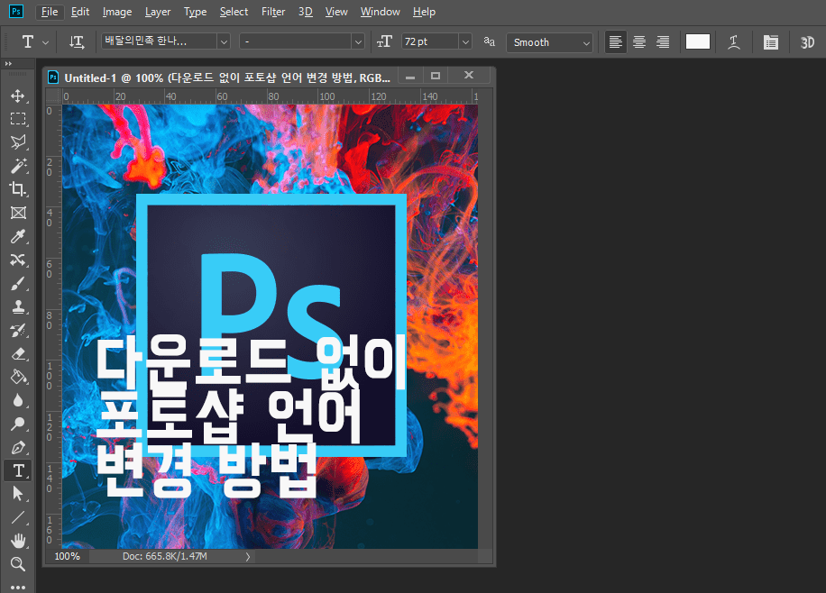Set center align text
826x593 pixels.
pyautogui.click(x=639, y=42)
